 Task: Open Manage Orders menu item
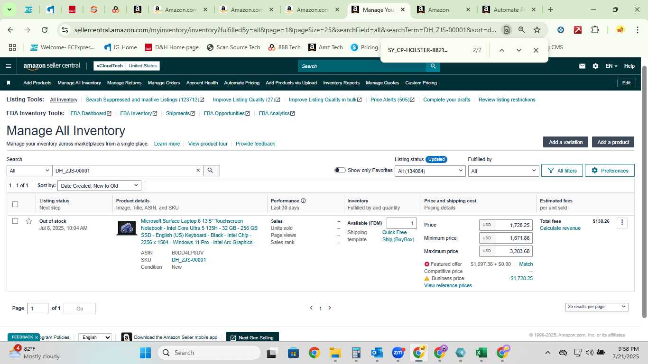[x=164, y=83]
